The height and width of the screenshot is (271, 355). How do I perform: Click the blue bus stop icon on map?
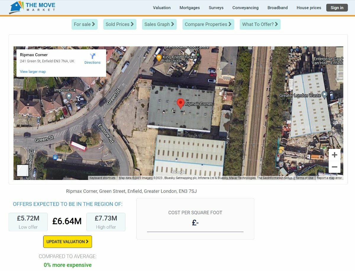(55, 158)
